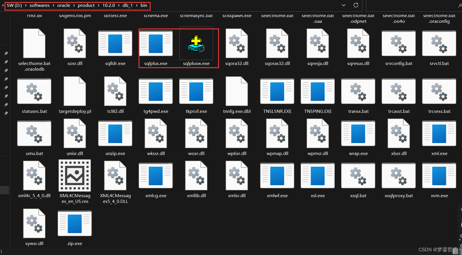Select the tcl82.dll file icon
Image resolution: width=462 pixels, height=255 pixels.
pyautogui.click(x=115, y=91)
